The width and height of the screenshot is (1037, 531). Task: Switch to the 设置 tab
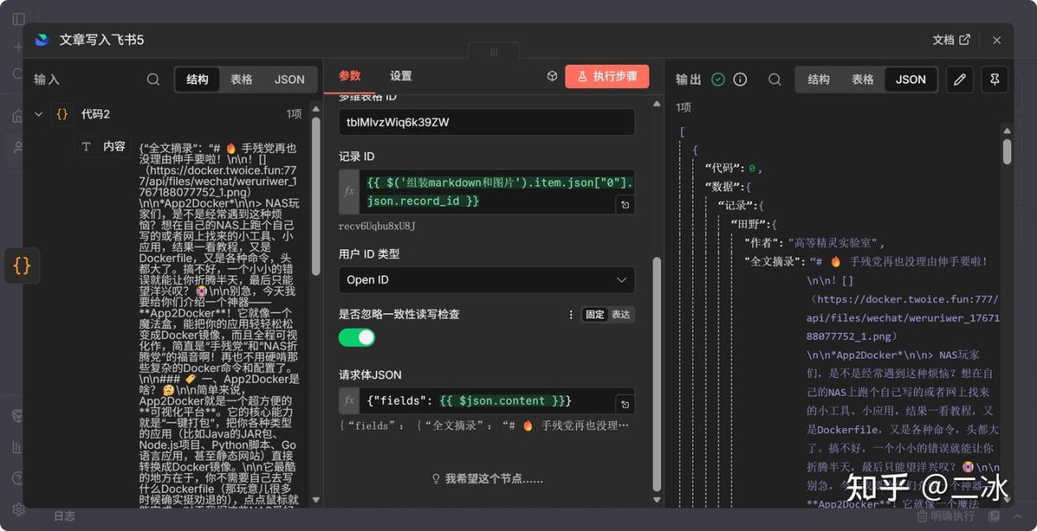pyautogui.click(x=400, y=76)
